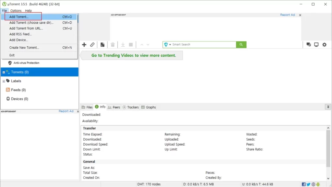Click the Move Down Queue arrow
The width and height of the screenshot is (332, 187).
[x=148, y=45]
